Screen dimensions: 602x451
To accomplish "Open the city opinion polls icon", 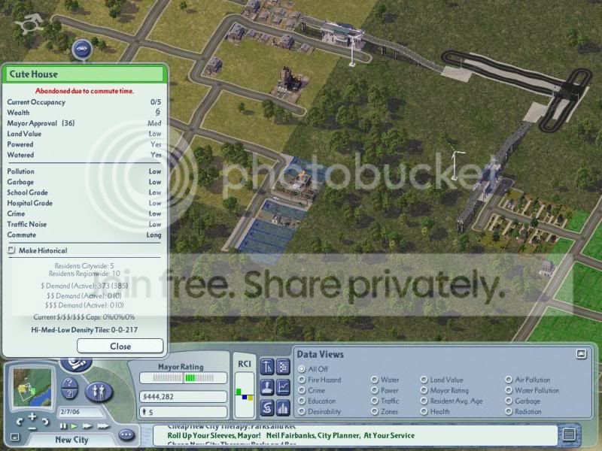I will point(284,407).
